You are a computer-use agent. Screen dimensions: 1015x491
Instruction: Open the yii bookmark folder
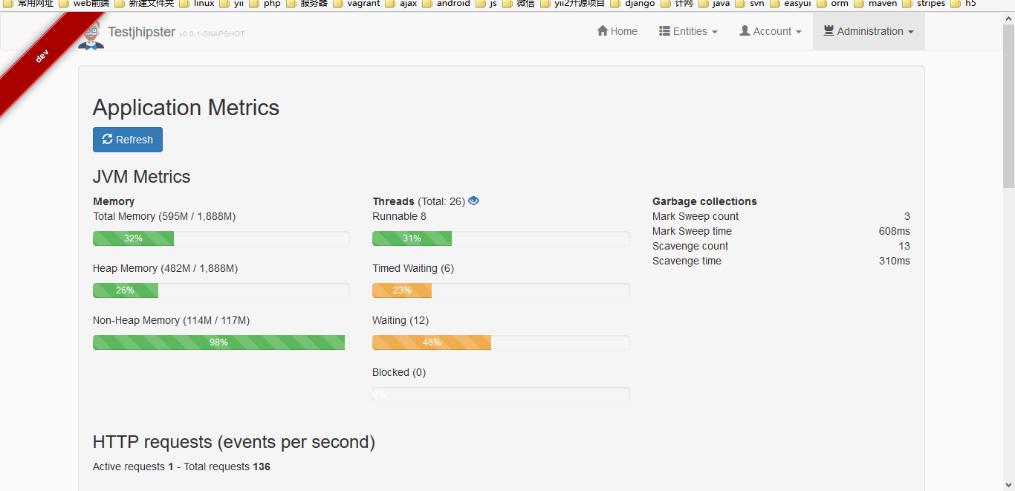point(232,4)
